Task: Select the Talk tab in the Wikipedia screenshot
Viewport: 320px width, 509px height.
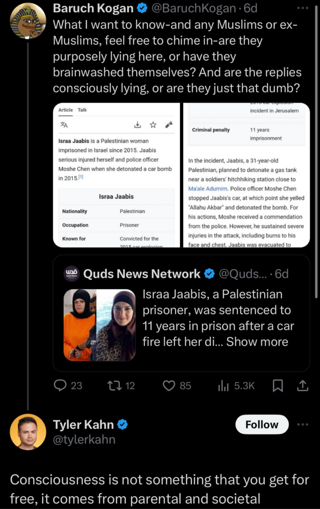Action: (x=81, y=110)
